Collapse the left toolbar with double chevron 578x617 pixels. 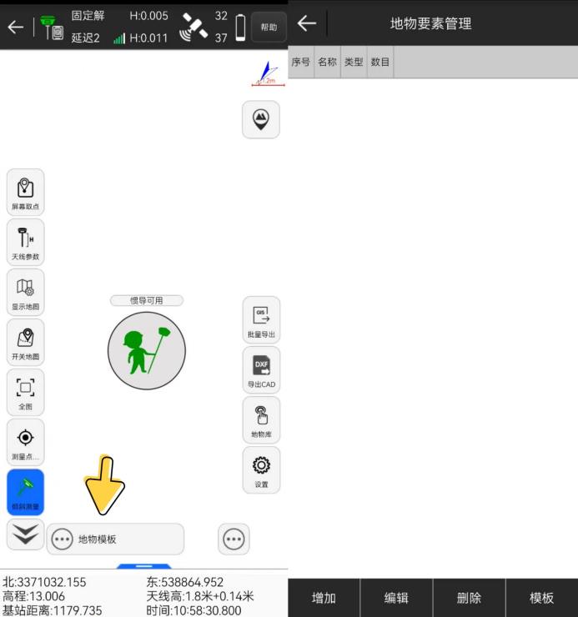point(25,535)
